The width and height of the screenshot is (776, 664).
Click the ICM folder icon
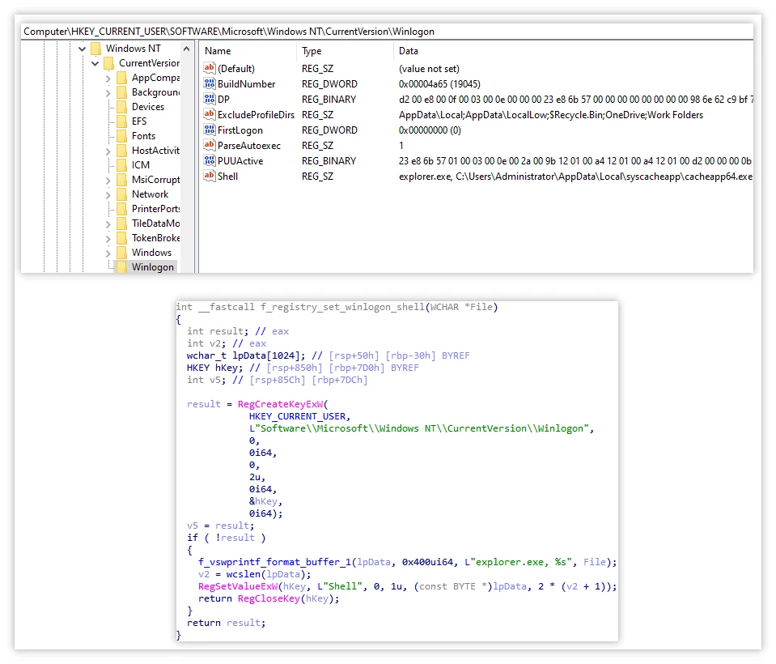click(x=121, y=165)
